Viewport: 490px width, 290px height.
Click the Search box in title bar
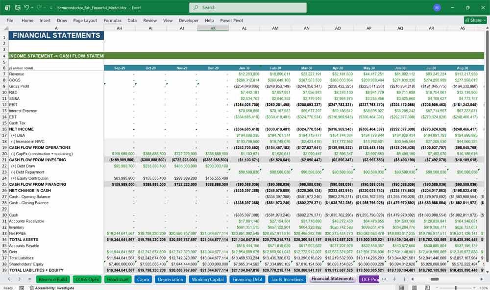[x=248, y=7]
